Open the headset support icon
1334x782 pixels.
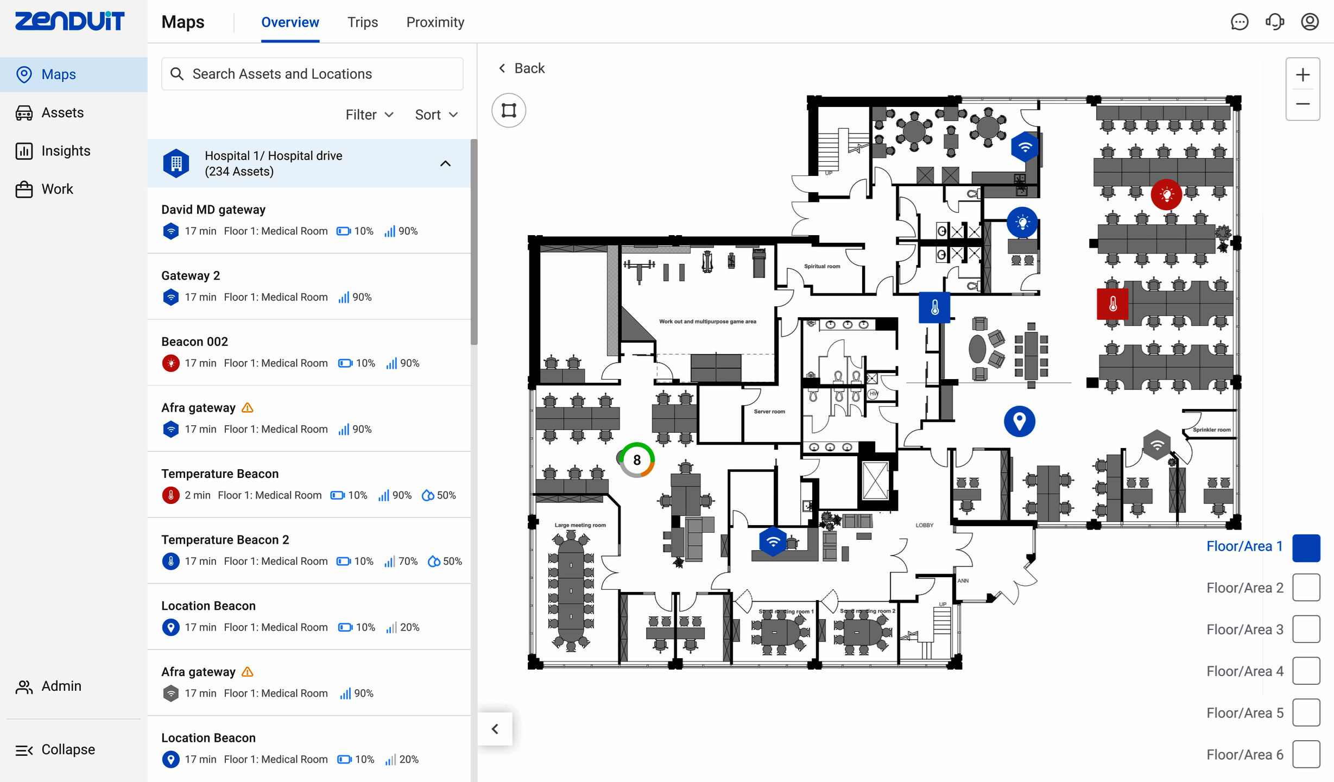(x=1274, y=22)
